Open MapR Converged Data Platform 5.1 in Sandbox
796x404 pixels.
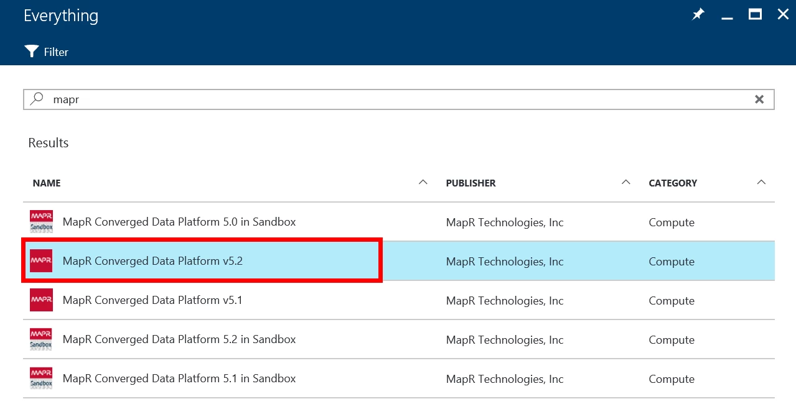pyautogui.click(x=179, y=379)
